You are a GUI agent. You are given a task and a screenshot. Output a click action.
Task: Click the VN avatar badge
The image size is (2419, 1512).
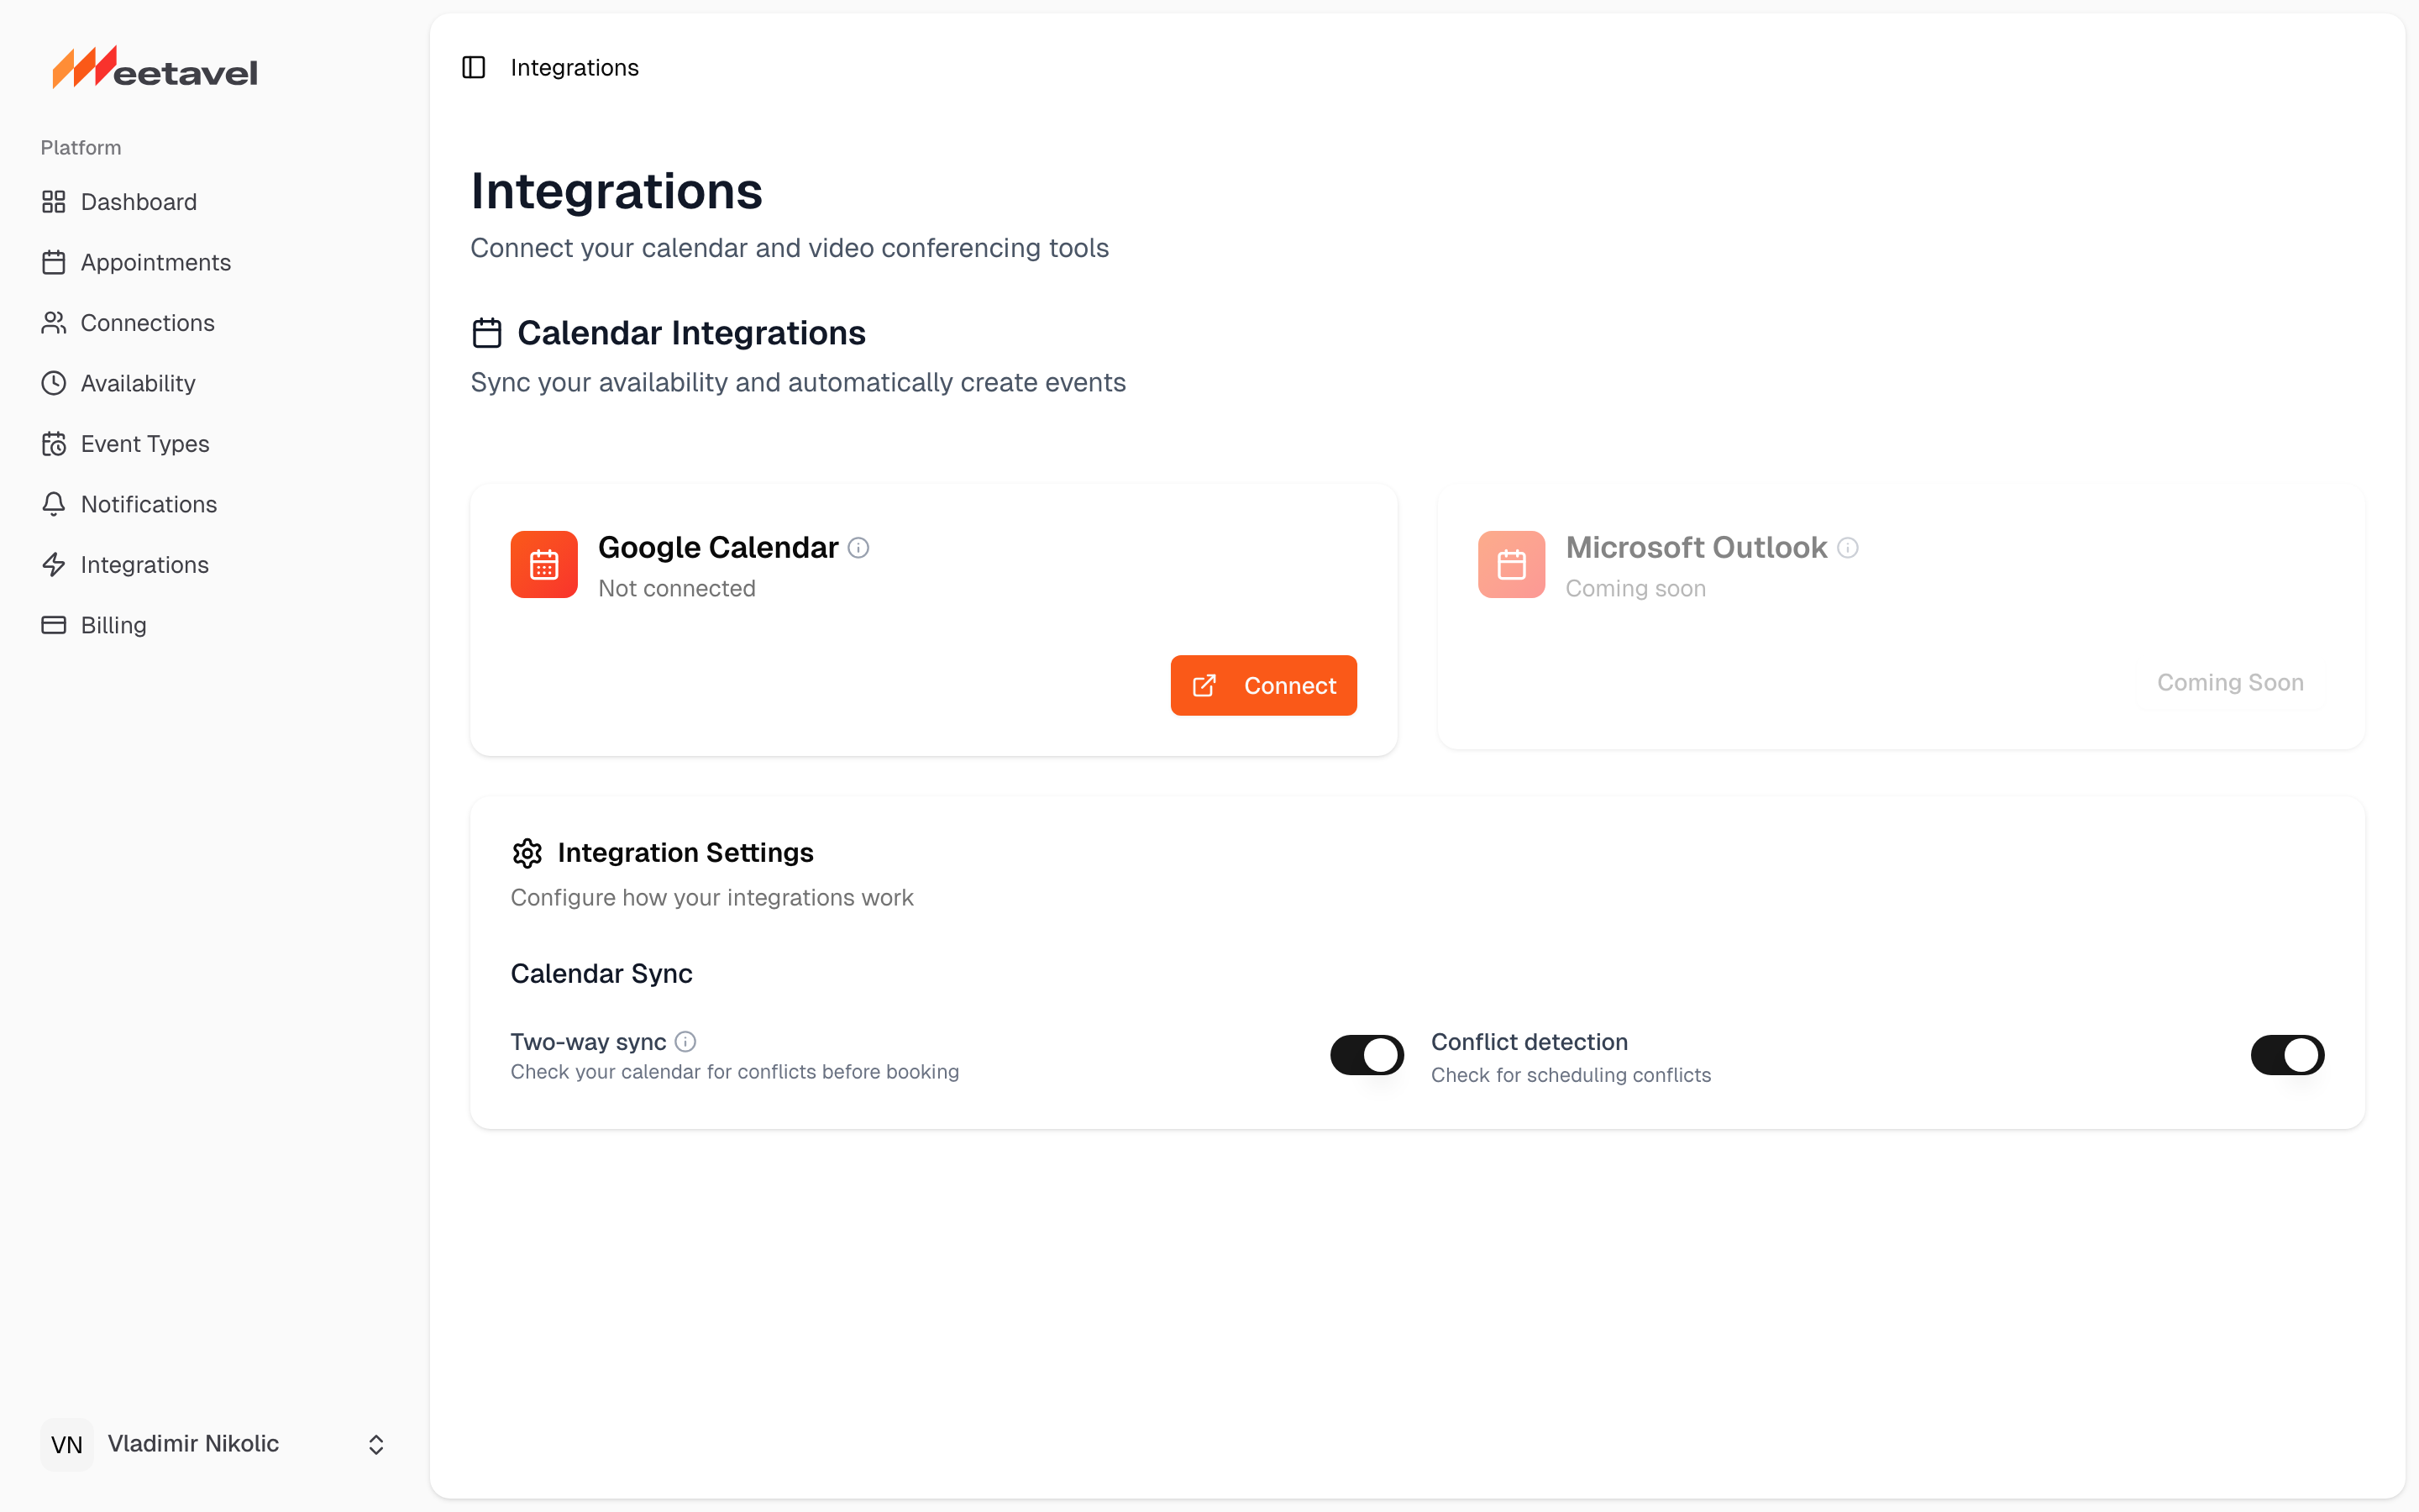(x=67, y=1444)
